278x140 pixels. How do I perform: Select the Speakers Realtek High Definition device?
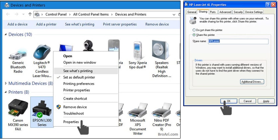[161, 51]
